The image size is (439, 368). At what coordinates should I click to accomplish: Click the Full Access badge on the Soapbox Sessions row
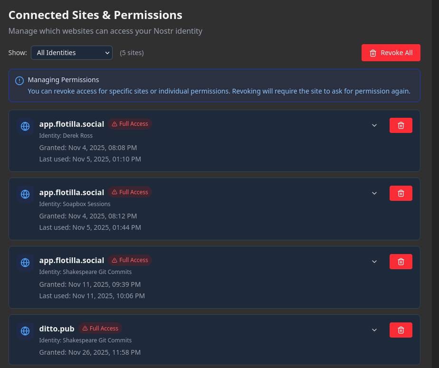pos(130,192)
